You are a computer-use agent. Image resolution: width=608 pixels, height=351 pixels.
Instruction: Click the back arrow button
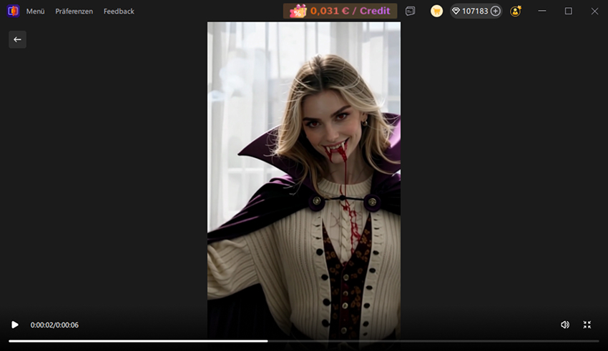tap(17, 39)
